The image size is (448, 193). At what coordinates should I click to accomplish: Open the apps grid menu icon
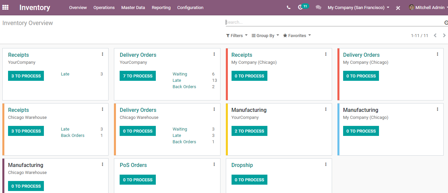tap(5, 7)
